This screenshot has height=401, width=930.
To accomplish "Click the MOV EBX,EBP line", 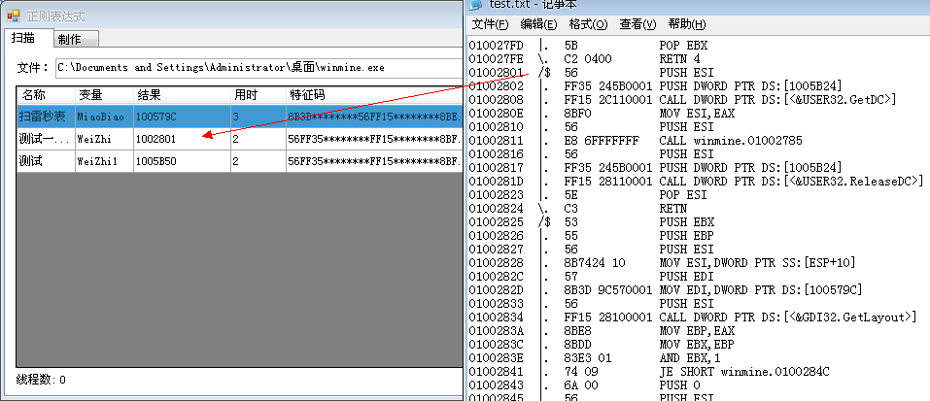I will tap(602, 345).
